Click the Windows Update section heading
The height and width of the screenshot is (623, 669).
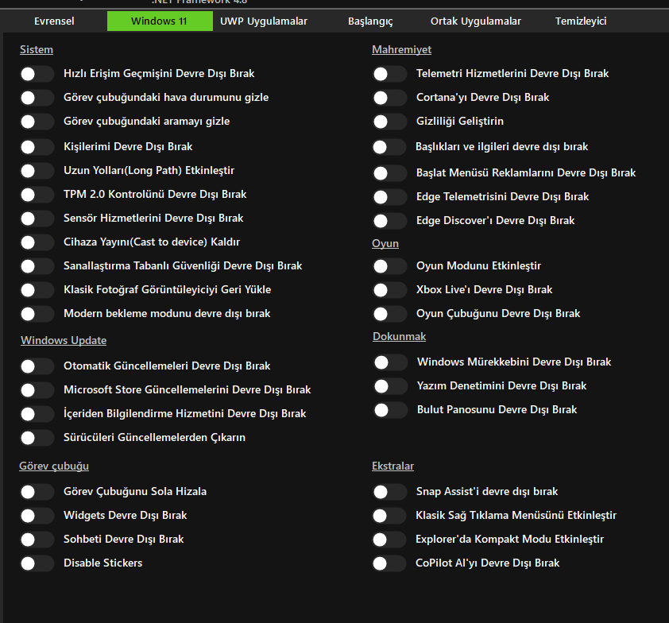point(64,341)
